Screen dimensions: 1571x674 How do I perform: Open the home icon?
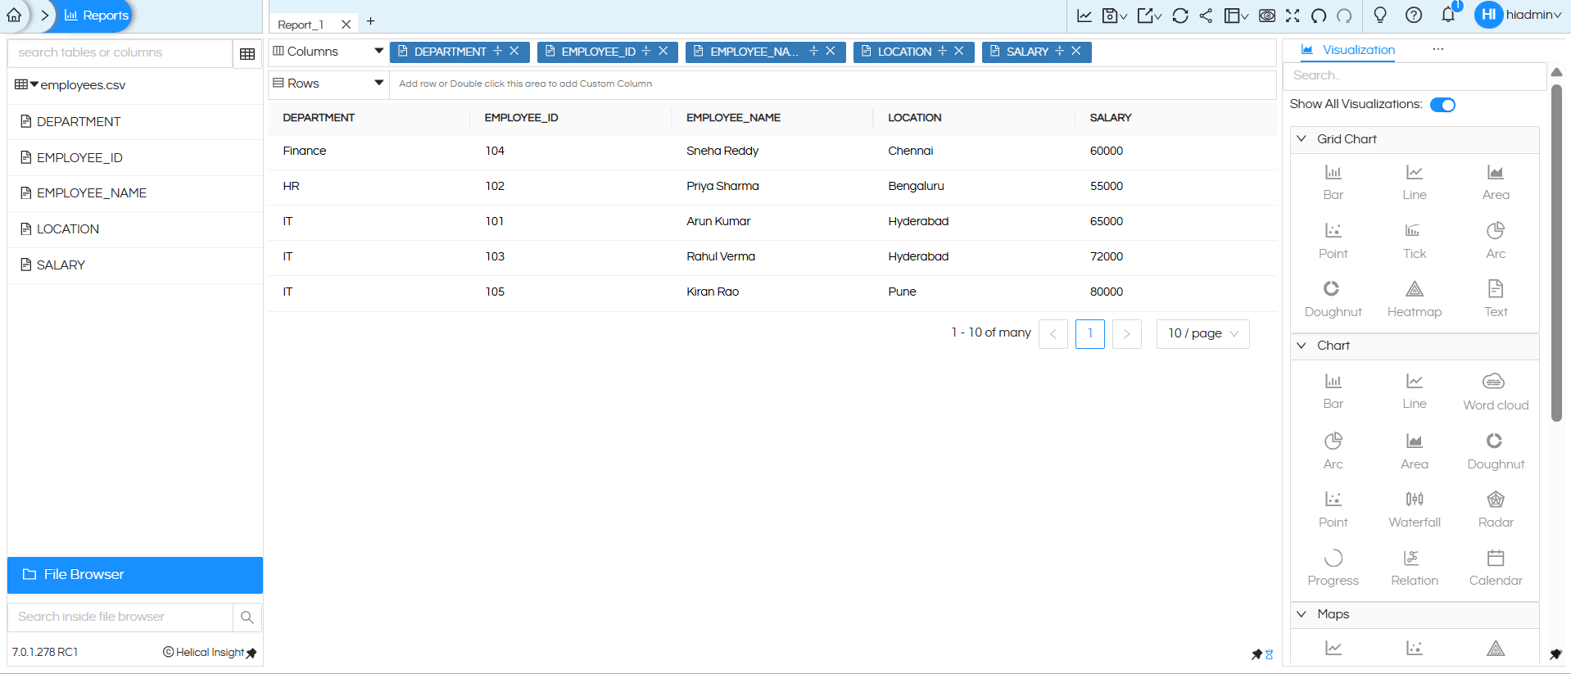[14, 15]
